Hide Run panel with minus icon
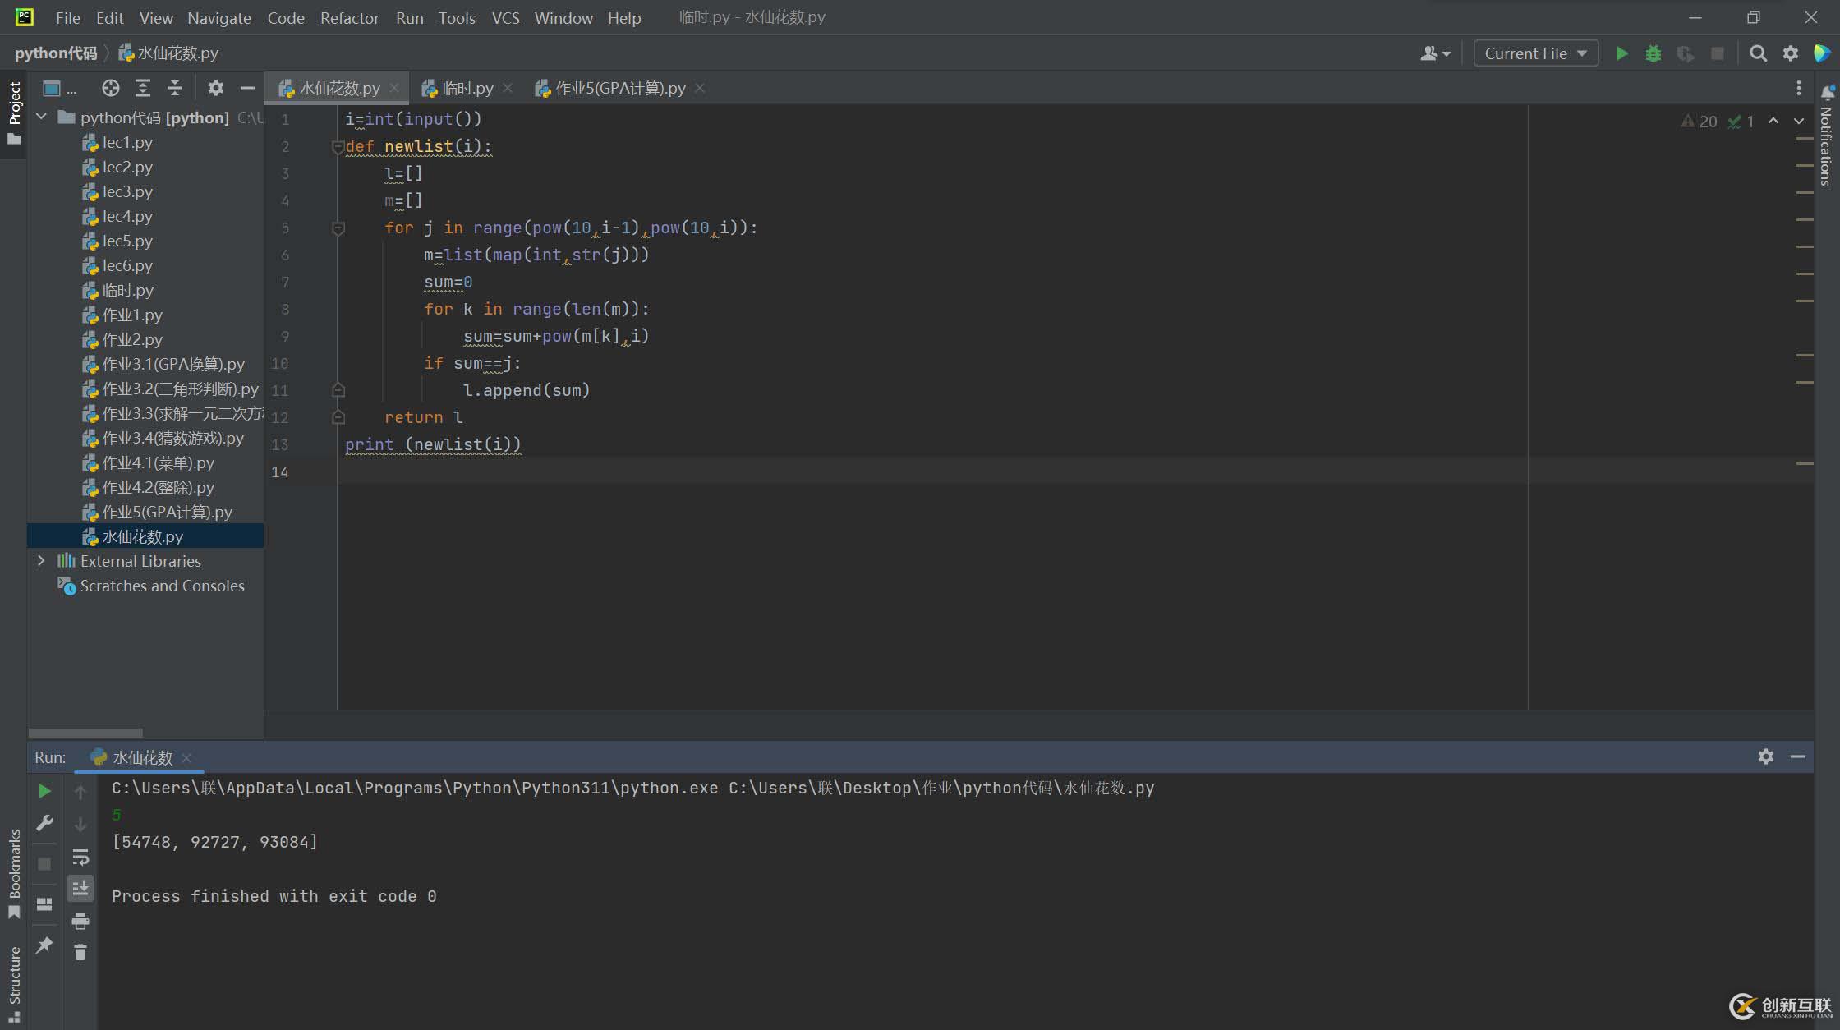 click(1798, 756)
